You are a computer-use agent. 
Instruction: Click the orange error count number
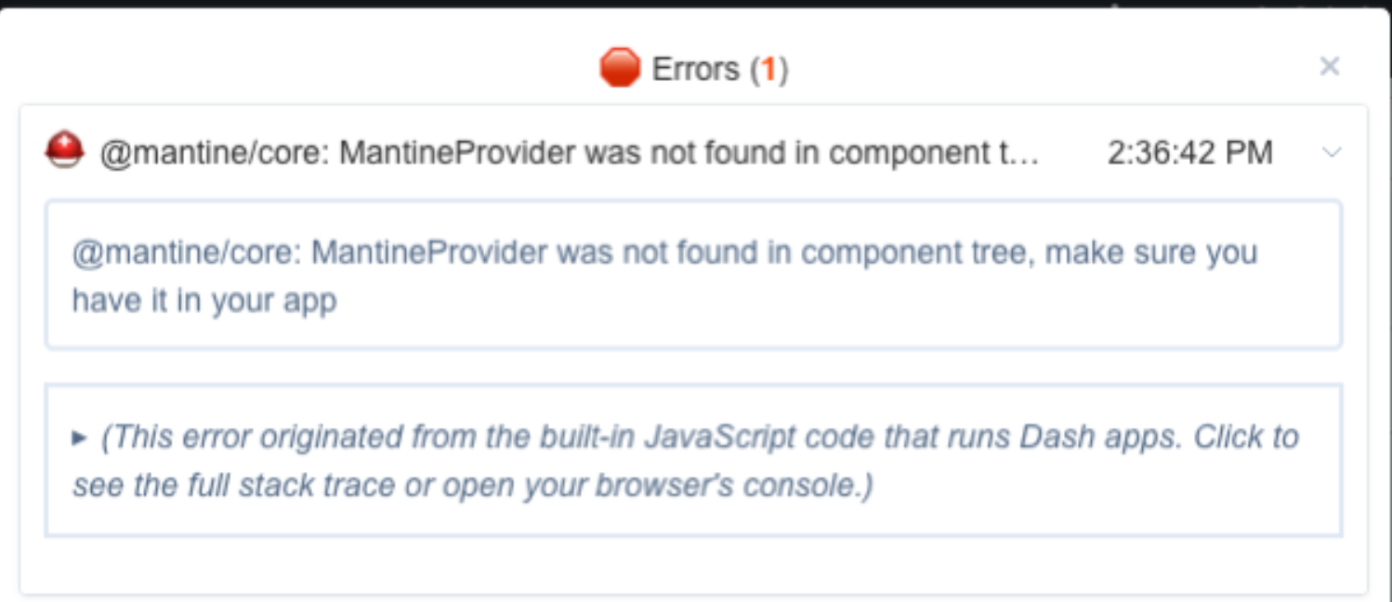(769, 69)
